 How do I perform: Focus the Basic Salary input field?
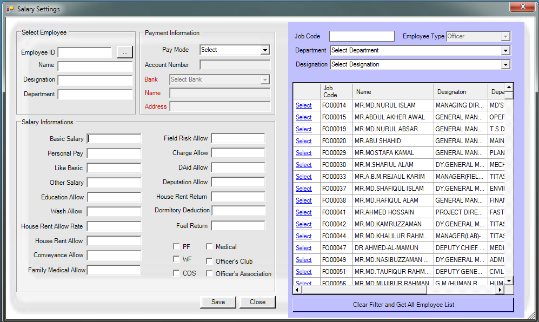[114, 139]
